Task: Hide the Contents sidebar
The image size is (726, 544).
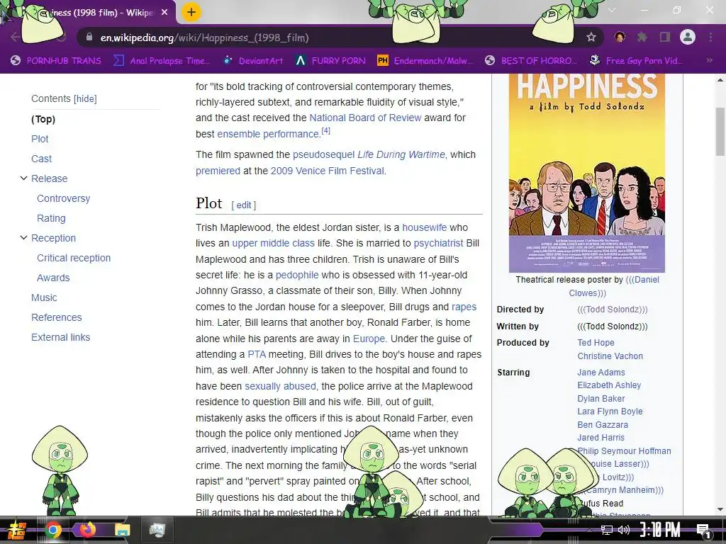Action: point(85,98)
